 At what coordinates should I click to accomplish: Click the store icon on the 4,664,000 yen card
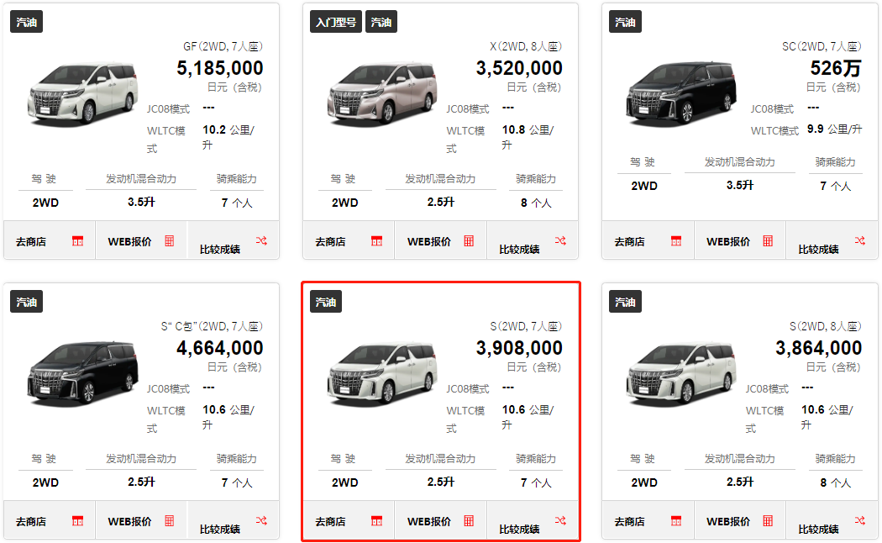pos(78,521)
